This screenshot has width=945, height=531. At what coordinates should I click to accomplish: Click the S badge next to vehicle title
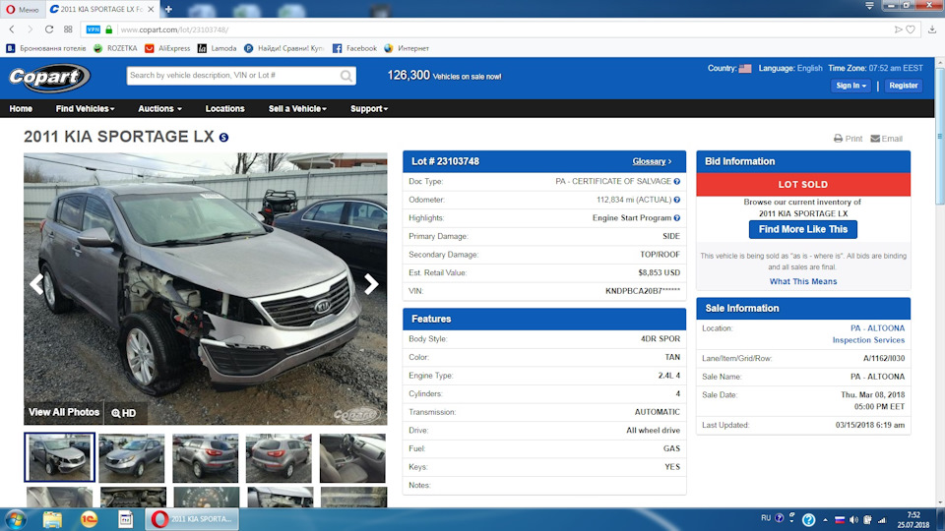[x=223, y=138]
